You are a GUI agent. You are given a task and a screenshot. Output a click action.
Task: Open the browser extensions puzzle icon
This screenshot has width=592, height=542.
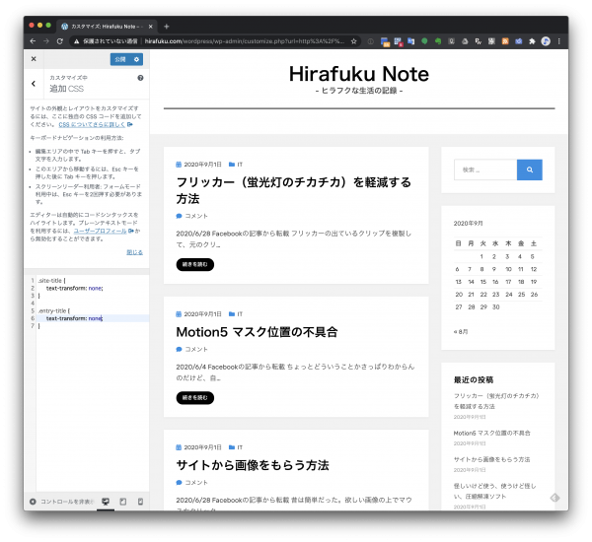click(532, 41)
